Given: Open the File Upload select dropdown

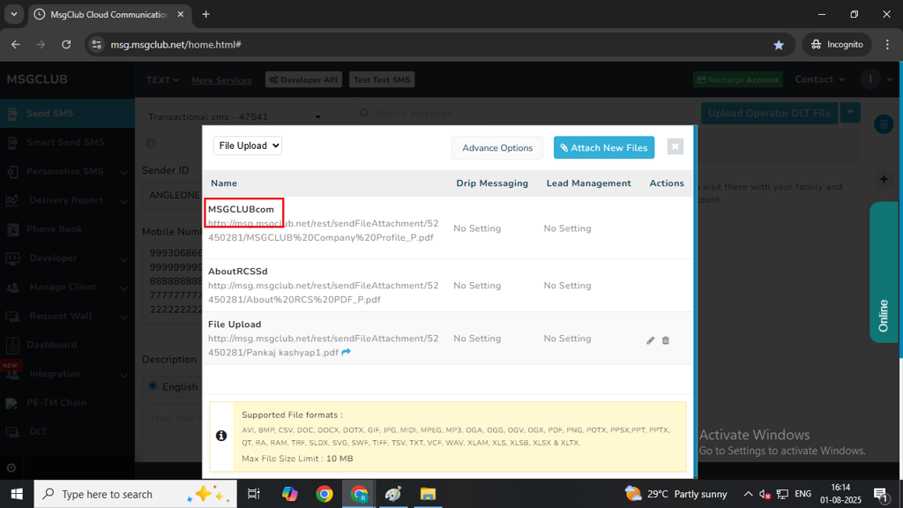Looking at the screenshot, I should point(248,146).
